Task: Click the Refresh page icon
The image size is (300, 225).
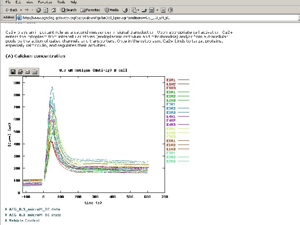Action: pos(45,10)
